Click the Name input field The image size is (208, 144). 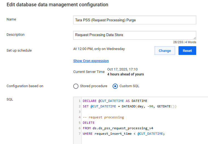(135, 20)
